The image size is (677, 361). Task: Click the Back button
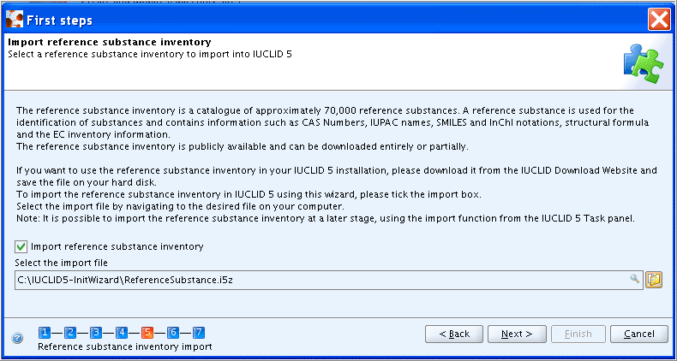click(x=454, y=334)
